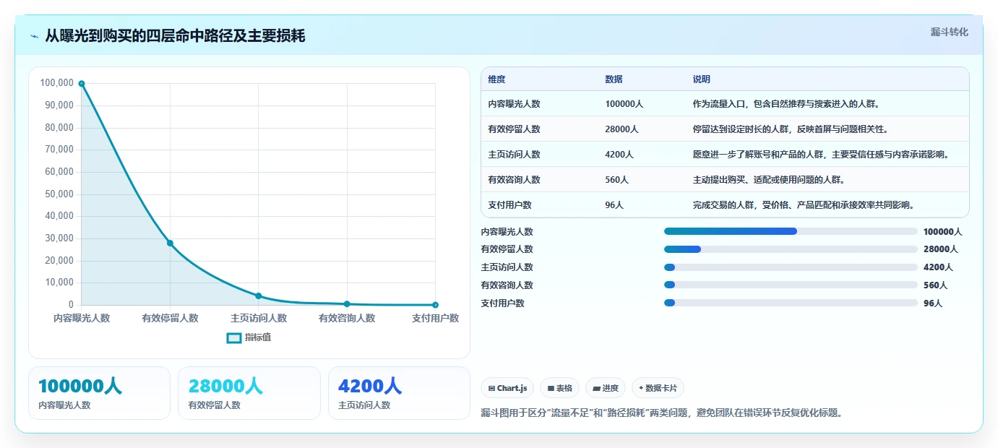The height and width of the screenshot is (448, 998).
Task: Click description starting 愿意进一步了解账号
Action: click(x=820, y=155)
